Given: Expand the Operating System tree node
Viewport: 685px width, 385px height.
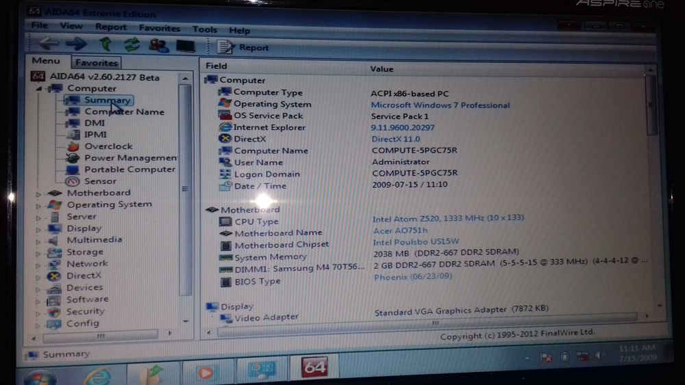Looking at the screenshot, I should (x=38, y=206).
